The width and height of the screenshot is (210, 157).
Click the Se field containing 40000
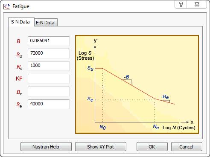point(49,104)
